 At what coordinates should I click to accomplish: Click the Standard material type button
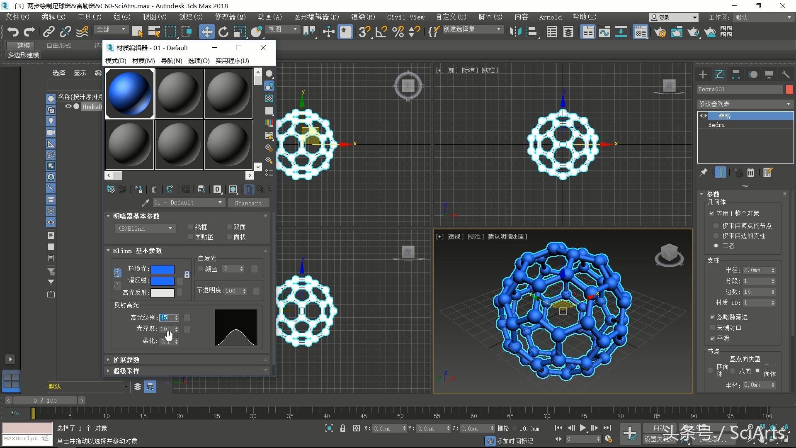click(248, 203)
